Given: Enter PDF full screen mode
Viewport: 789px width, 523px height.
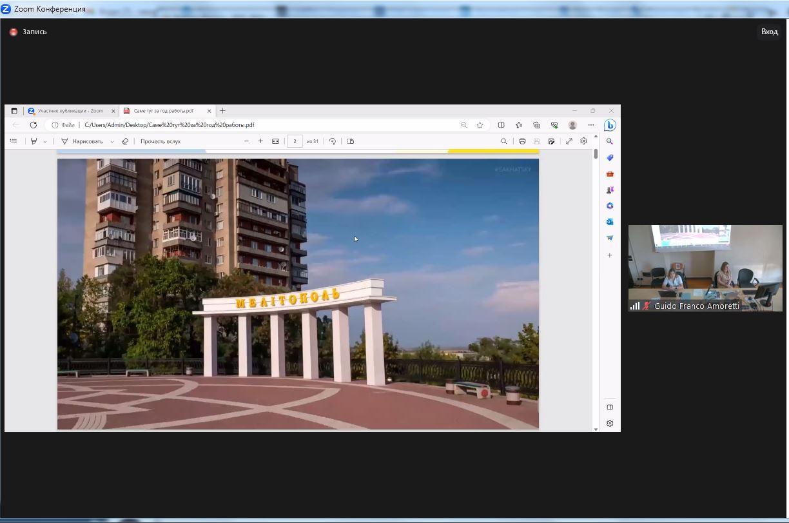Looking at the screenshot, I should [569, 141].
